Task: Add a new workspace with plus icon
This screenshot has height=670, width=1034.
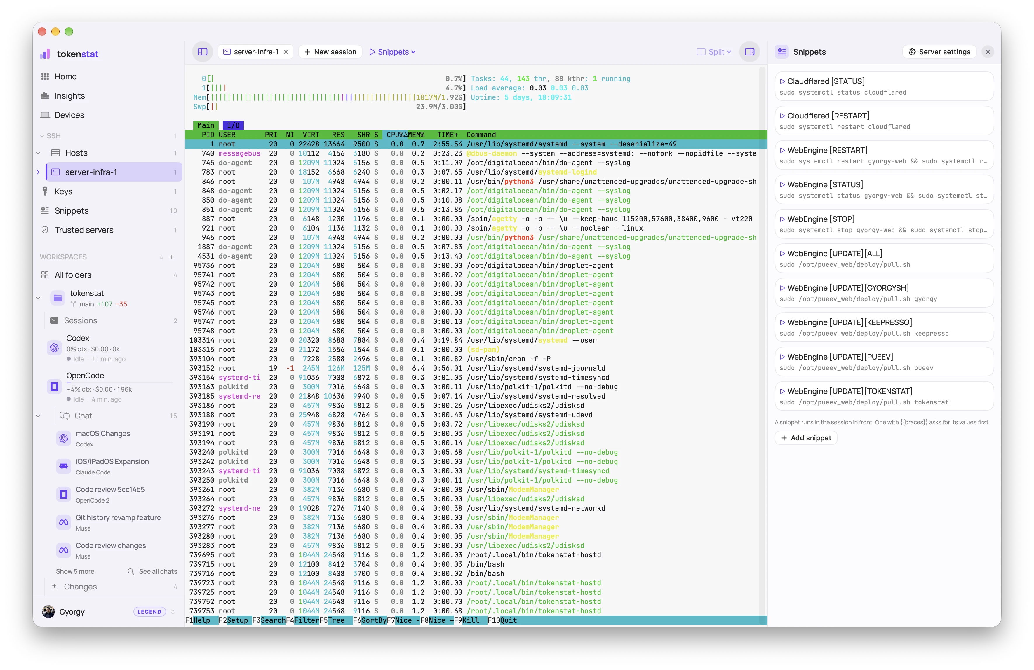Action: pyautogui.click(x=172, y=257)
